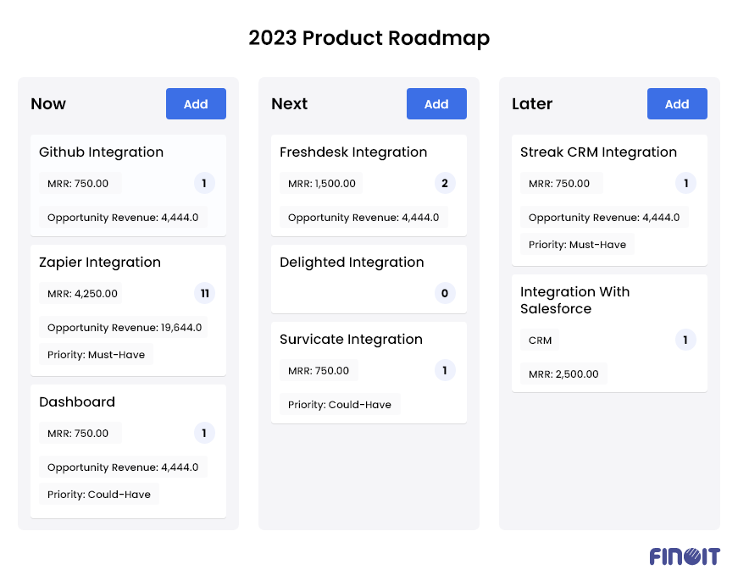
Task: Open the Delighted Integration card
Action: (x=352, y=262)
